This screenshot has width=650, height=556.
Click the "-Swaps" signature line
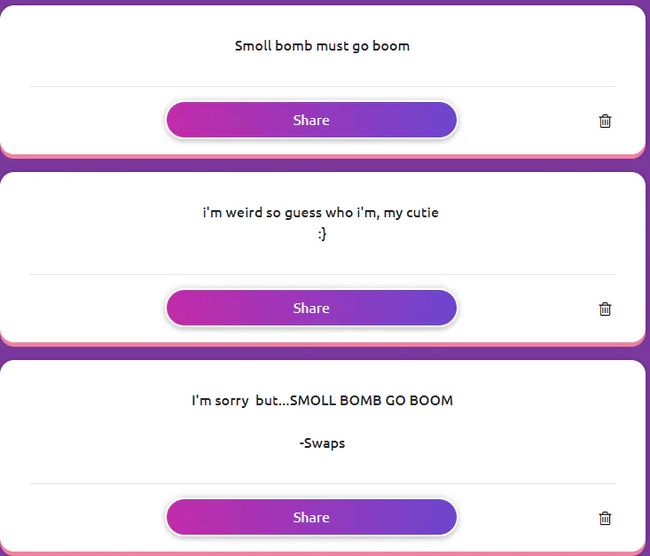(322, 443)
